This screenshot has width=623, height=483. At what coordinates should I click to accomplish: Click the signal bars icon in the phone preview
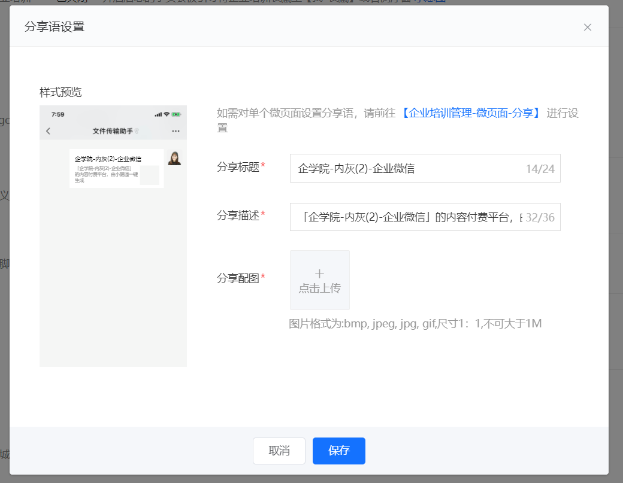tap(158, 114)
